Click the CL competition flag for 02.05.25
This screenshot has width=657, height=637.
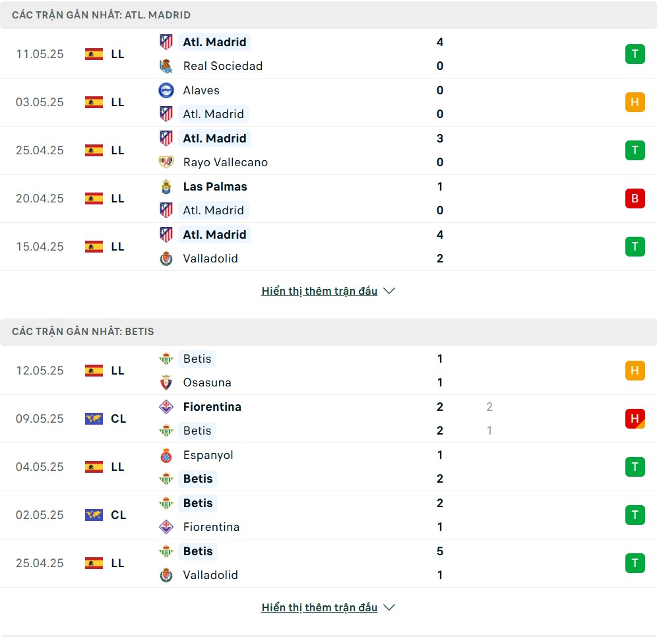click(x=94, y=515)
